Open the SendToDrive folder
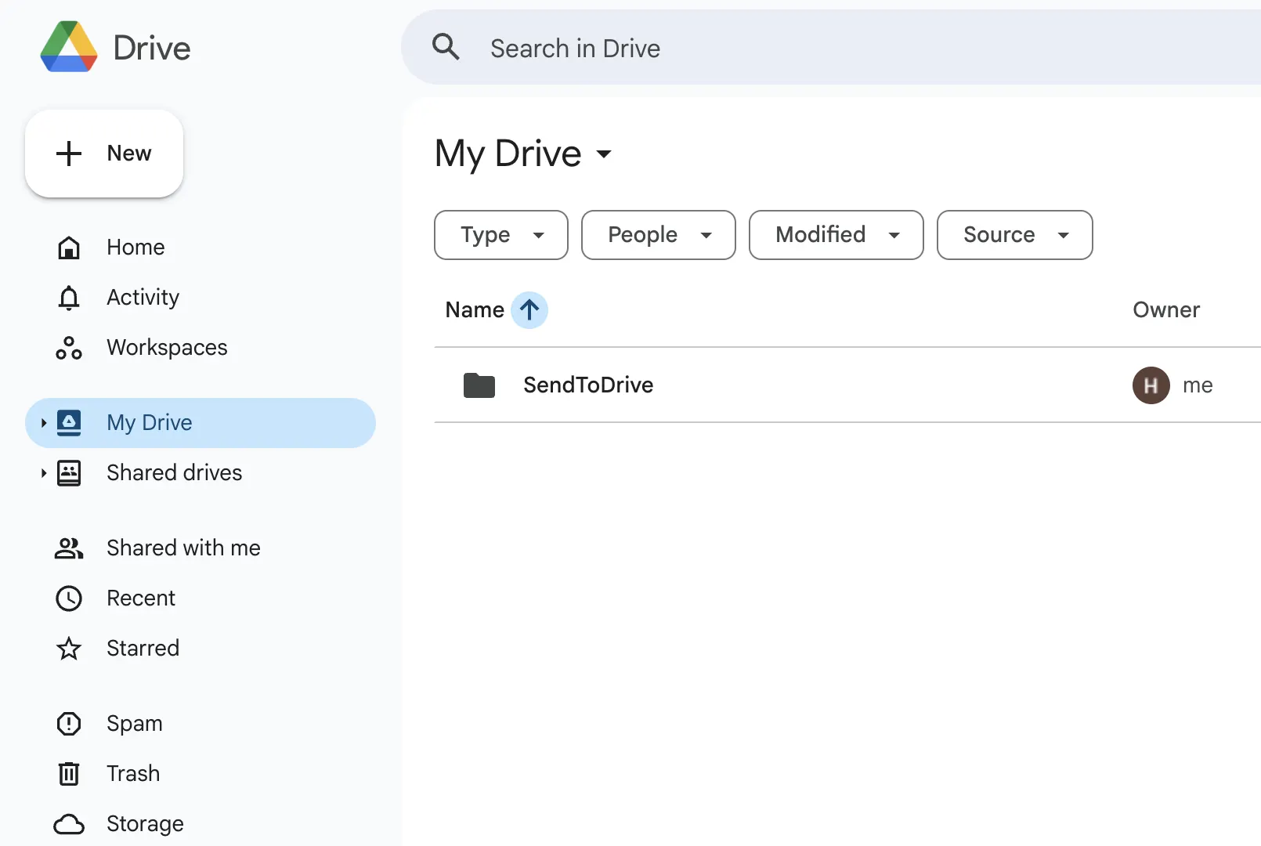 pos(587,385)
